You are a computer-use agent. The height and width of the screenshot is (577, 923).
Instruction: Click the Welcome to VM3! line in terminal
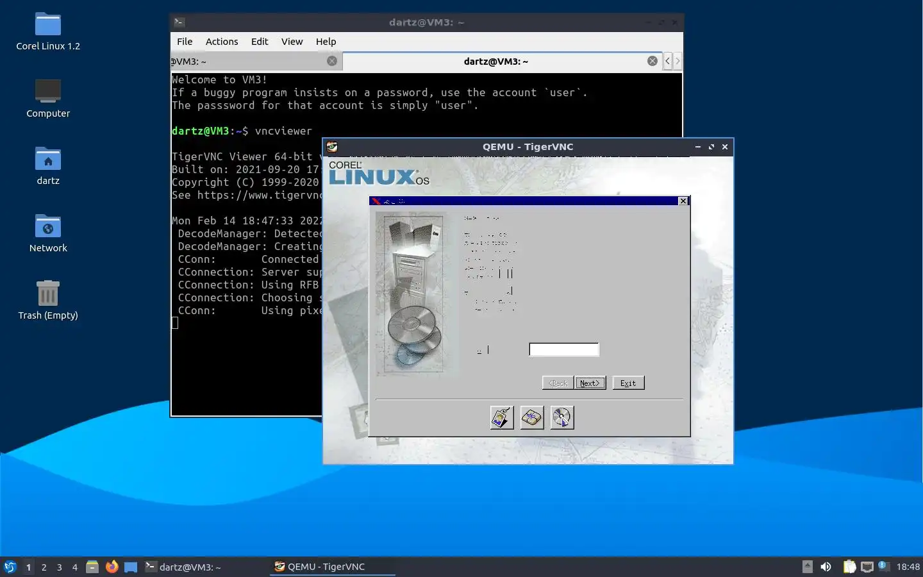point(219,79)
